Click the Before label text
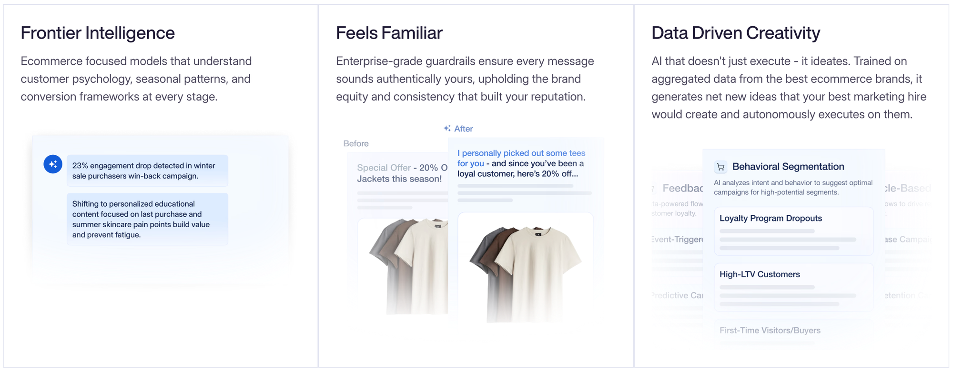Image resolution: width=953 pixels, height=371 pixels. pos(356,143)
